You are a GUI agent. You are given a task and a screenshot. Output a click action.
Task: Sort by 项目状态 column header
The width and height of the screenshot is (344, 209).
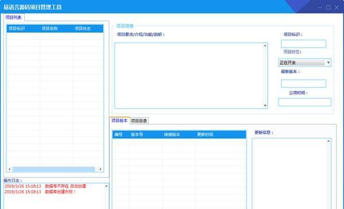pyautogui.click(x=88, y=29)
